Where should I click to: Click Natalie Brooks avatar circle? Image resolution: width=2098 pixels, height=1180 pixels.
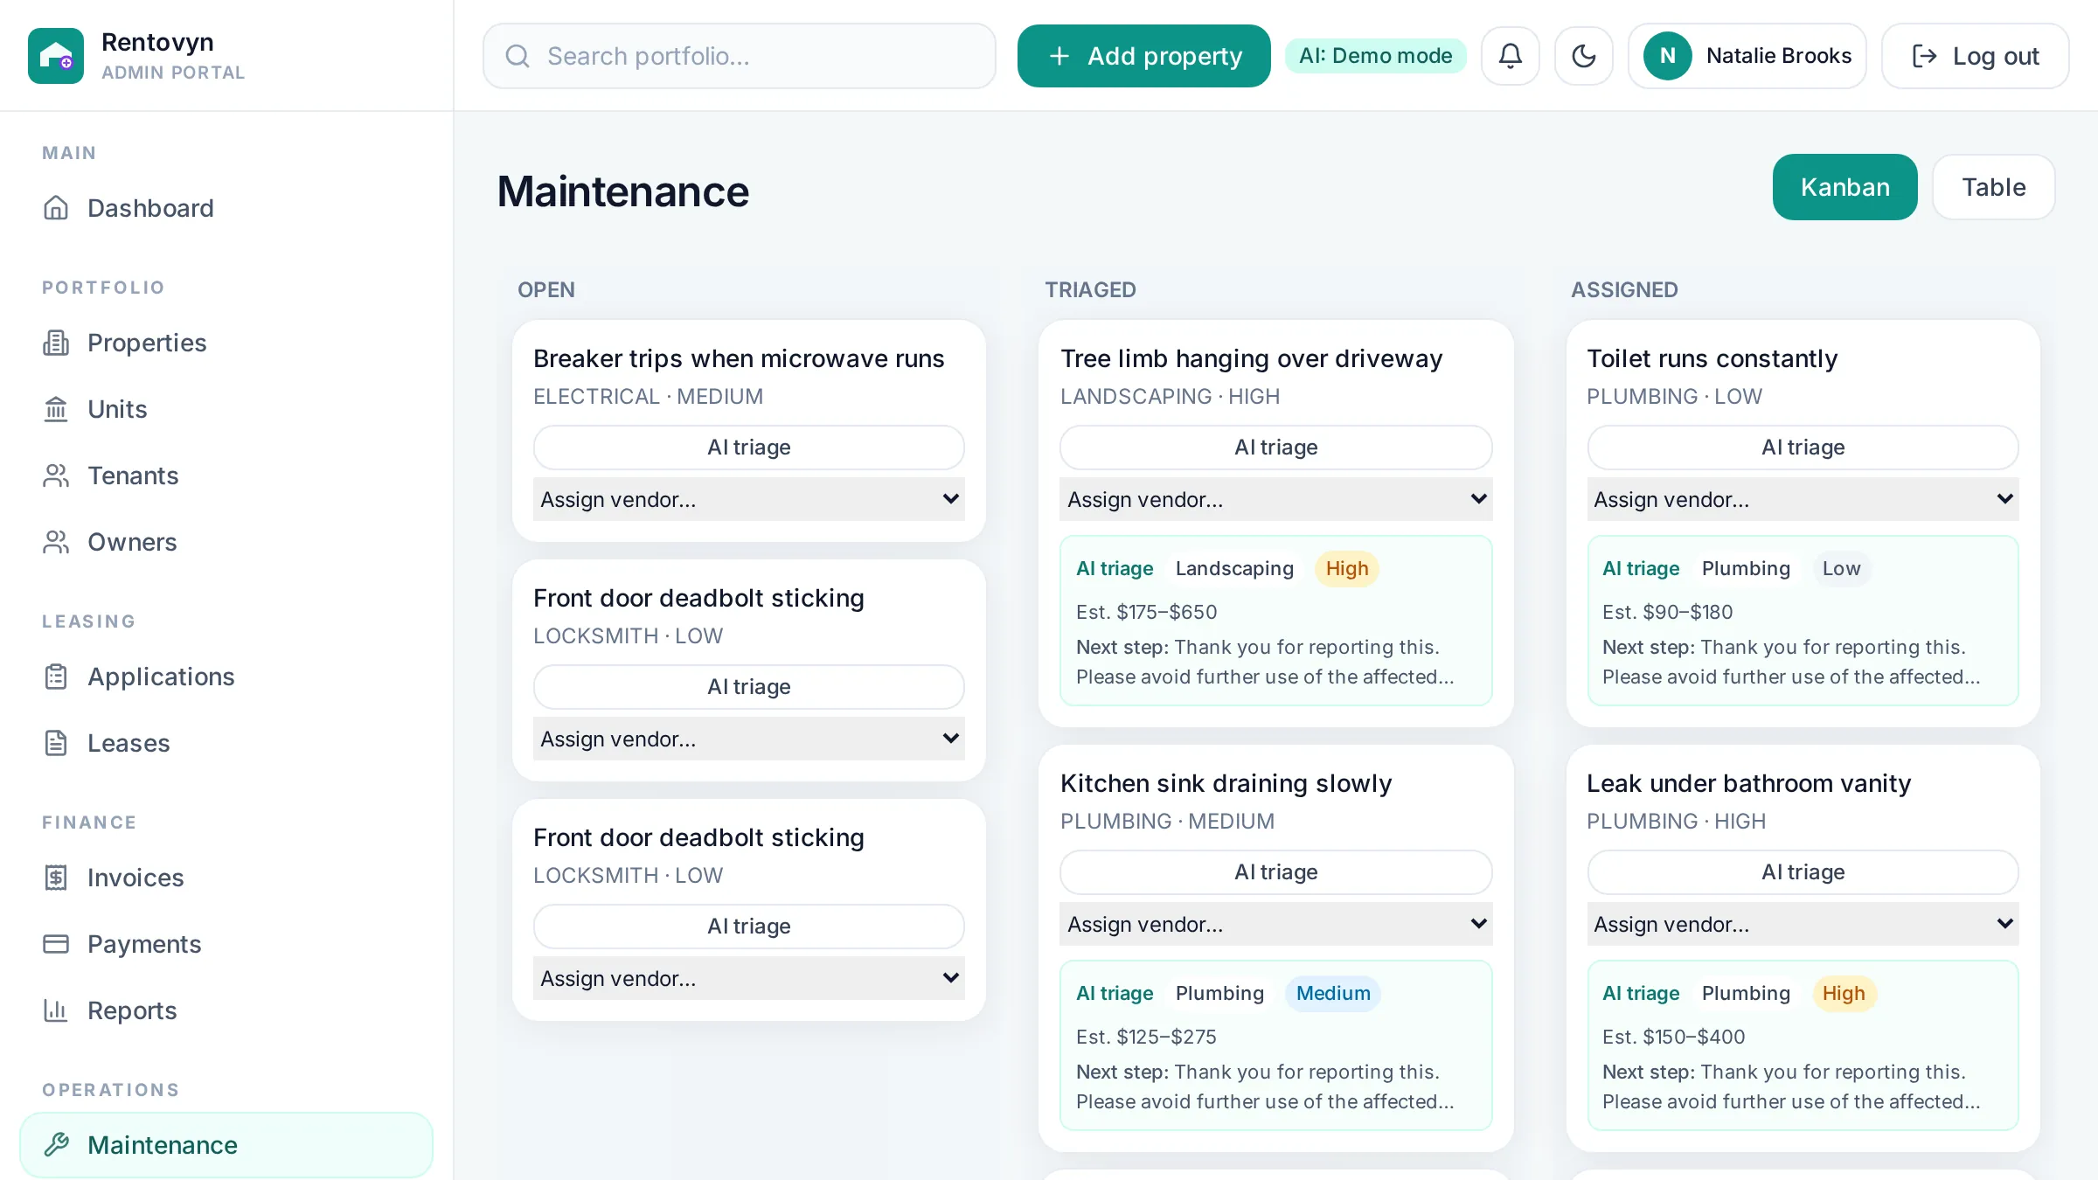coord(1668,56)
